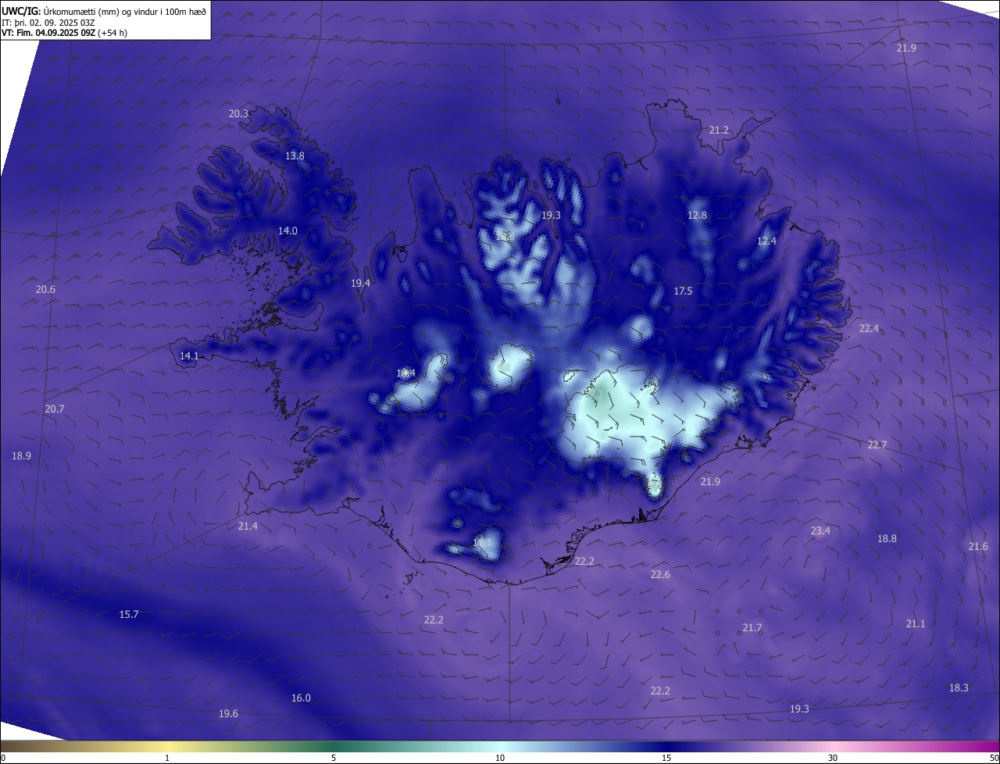Click the 23.4 value label
This screenshot has height=764, width=1000.
[x=820, y=531]
